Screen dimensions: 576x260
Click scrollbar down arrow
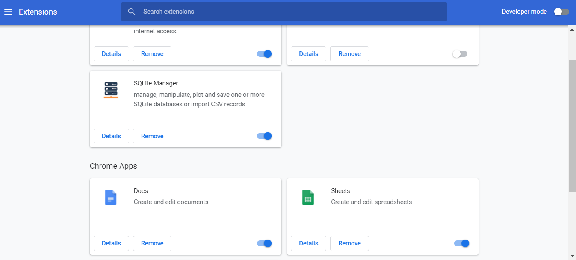pos(572,256)
